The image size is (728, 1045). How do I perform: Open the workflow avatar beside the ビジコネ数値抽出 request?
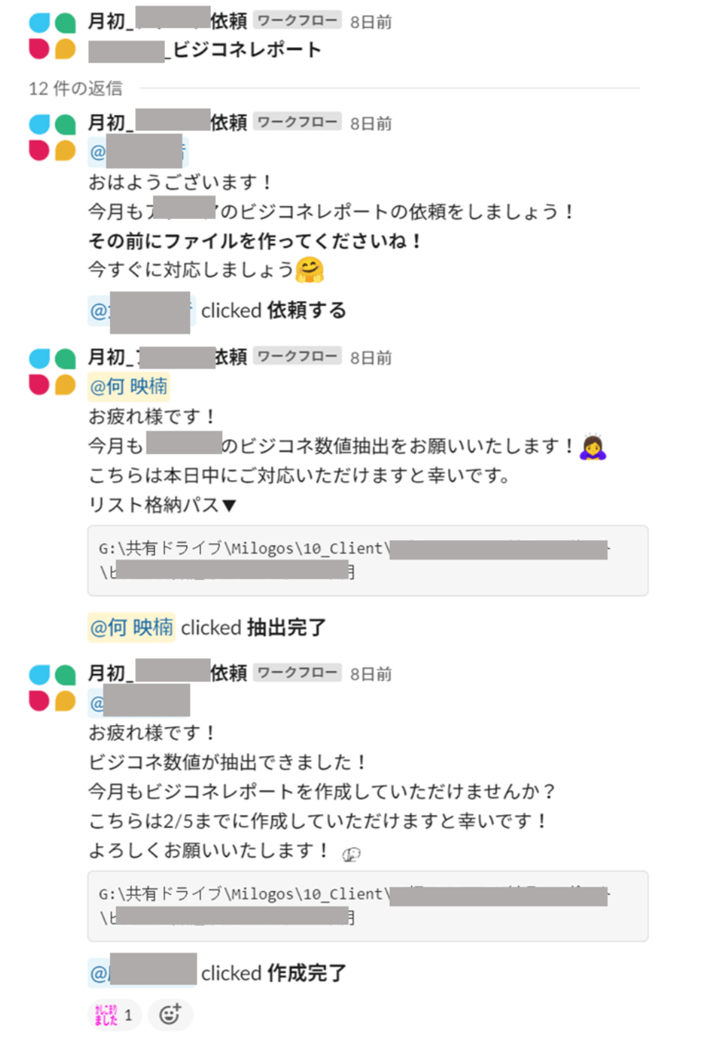click(x=52, y=371)
